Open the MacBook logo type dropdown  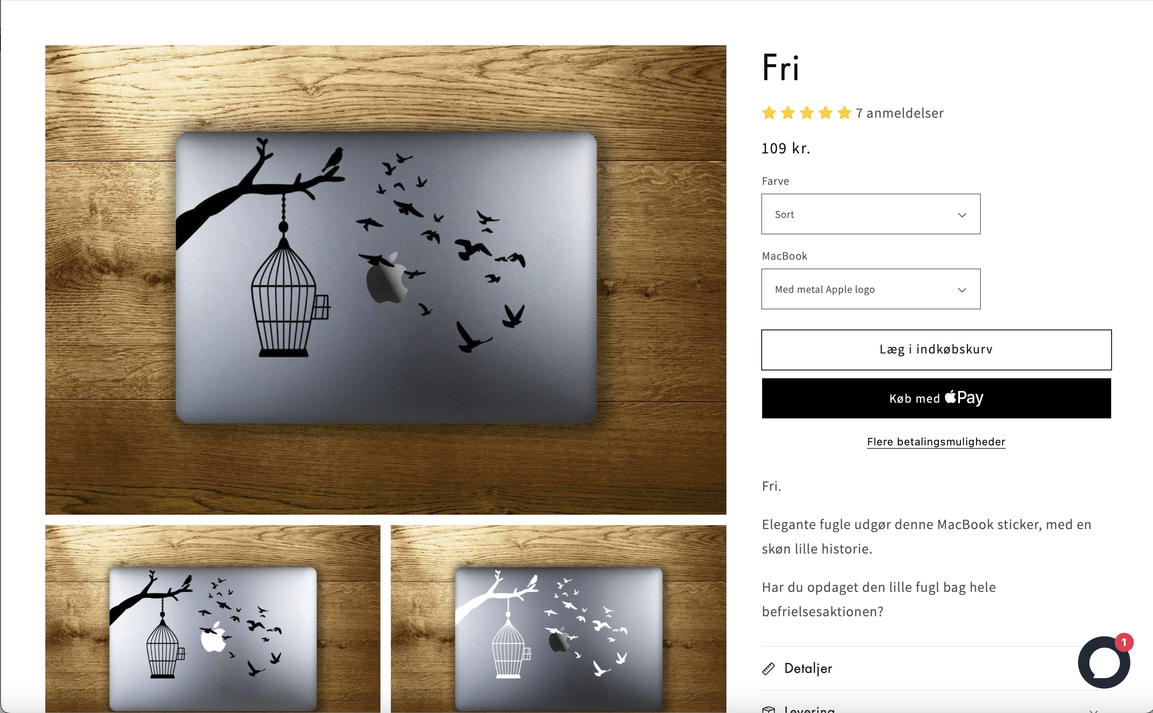[871, 289]
